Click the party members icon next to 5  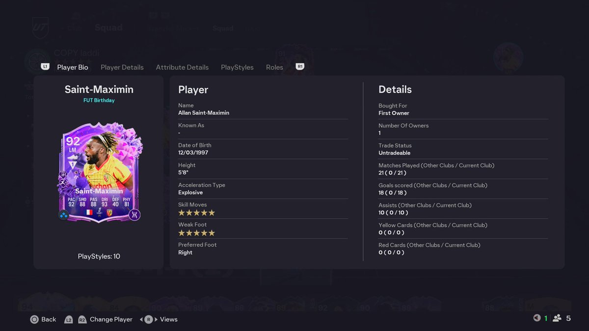pyautogui.click(x=557, y=318)
